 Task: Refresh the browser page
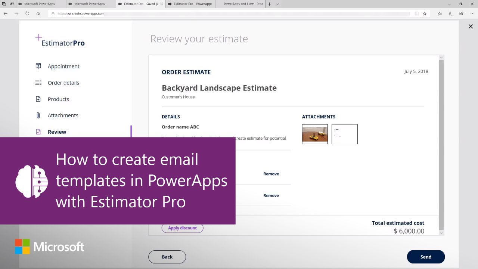pyautogui.click(x=27, y=13)
